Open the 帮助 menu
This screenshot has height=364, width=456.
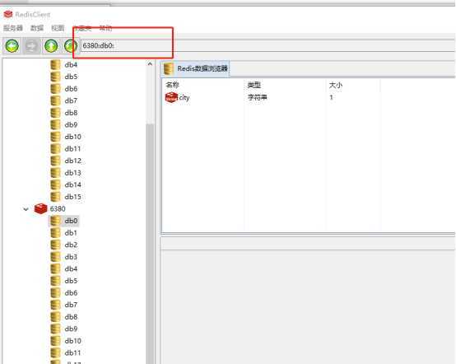pos(105,28)
